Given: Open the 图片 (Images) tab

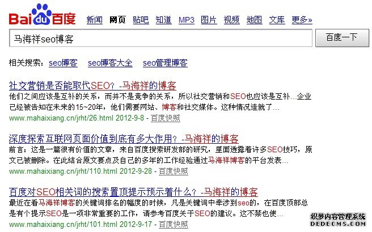Looking at the screenshot, I should tap(209, 20).
